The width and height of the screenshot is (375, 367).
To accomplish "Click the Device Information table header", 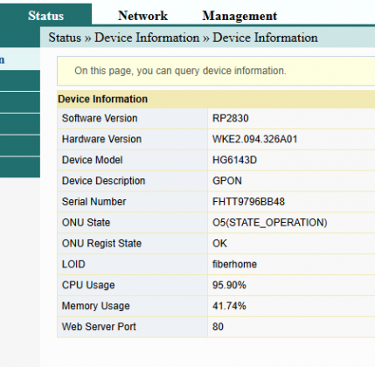I will point(102,99).
